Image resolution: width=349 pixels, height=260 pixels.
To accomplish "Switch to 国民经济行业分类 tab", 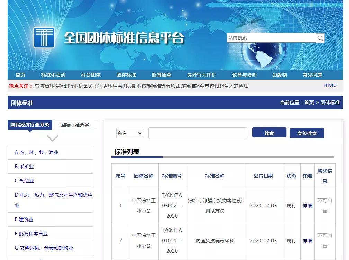I will coord(30,125).
